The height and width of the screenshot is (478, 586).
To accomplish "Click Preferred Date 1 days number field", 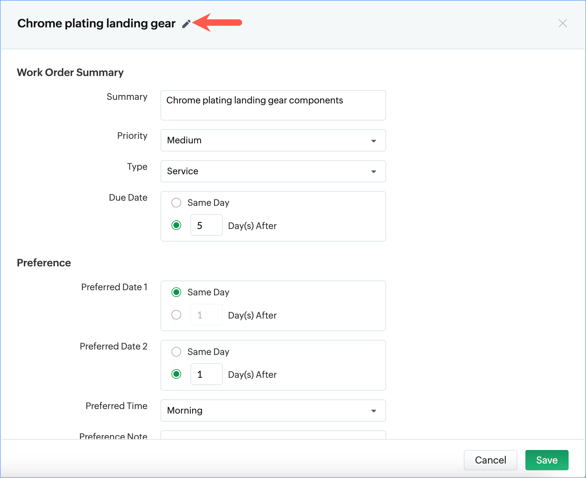I will pyautogui.click(x=206, y=315).
